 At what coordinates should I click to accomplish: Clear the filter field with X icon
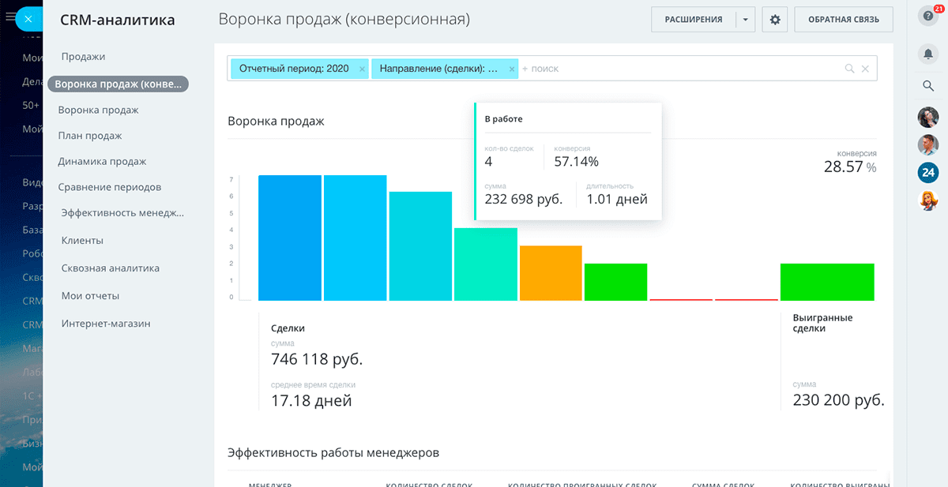865,69
